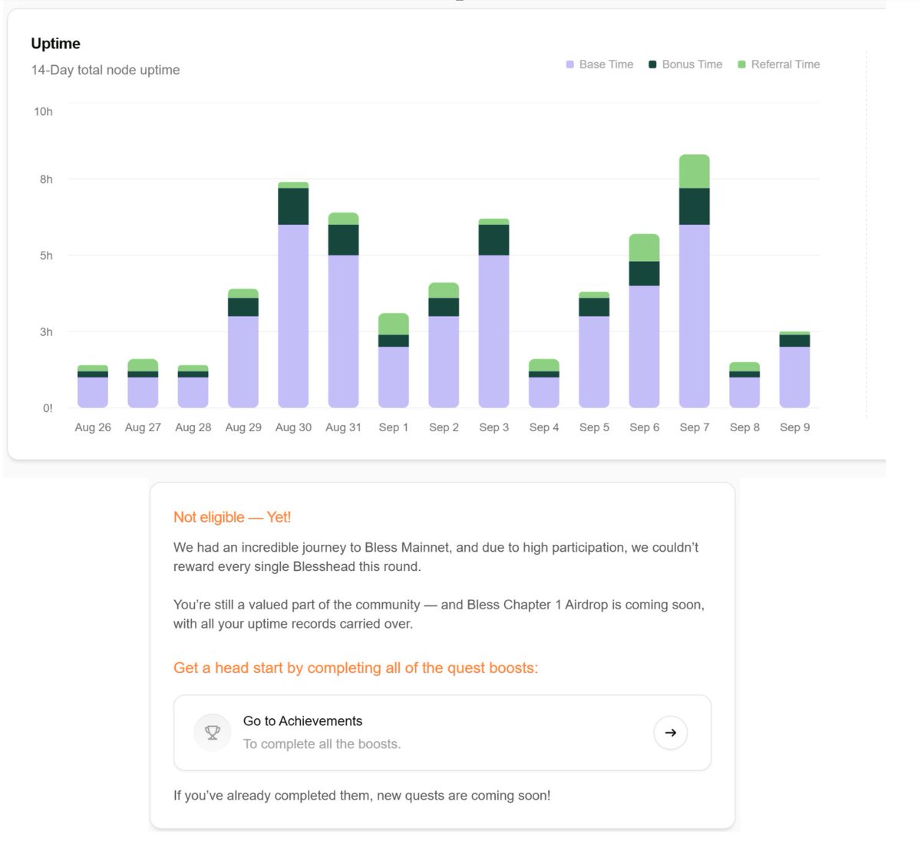Select the Aug 27 bar

143,384
